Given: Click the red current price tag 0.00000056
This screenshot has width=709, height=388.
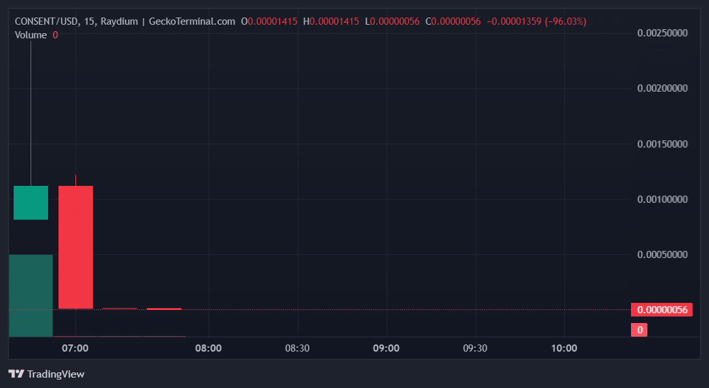Looking at the screenshot, I should click(x=662, y=310).
